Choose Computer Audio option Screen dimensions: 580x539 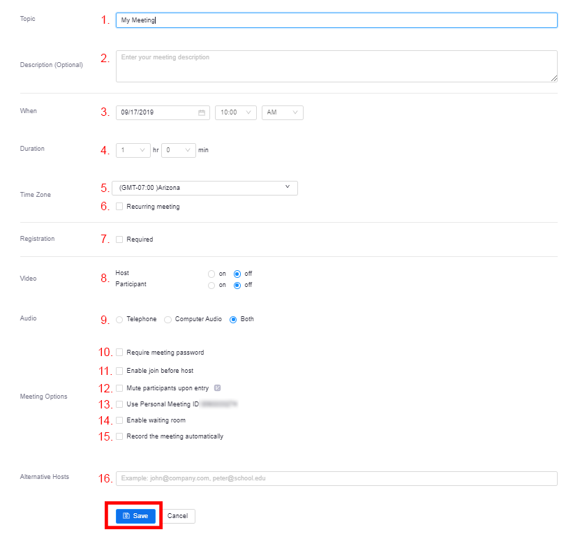tap(168, 320)
